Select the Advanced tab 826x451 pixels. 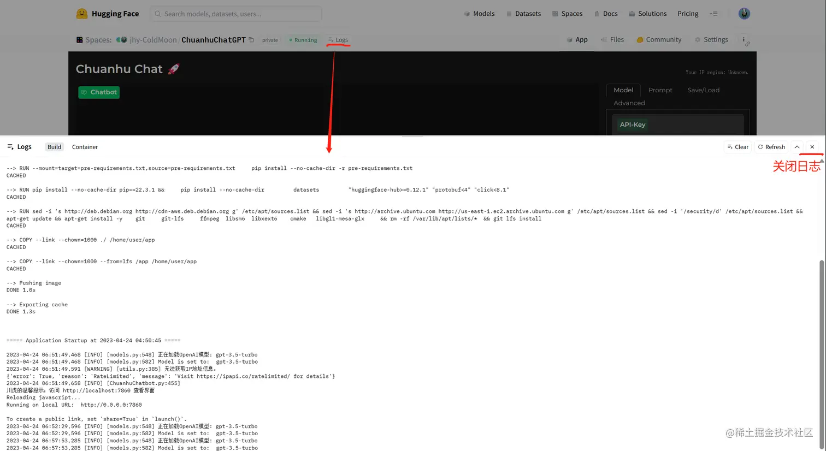tap(629, 103)
